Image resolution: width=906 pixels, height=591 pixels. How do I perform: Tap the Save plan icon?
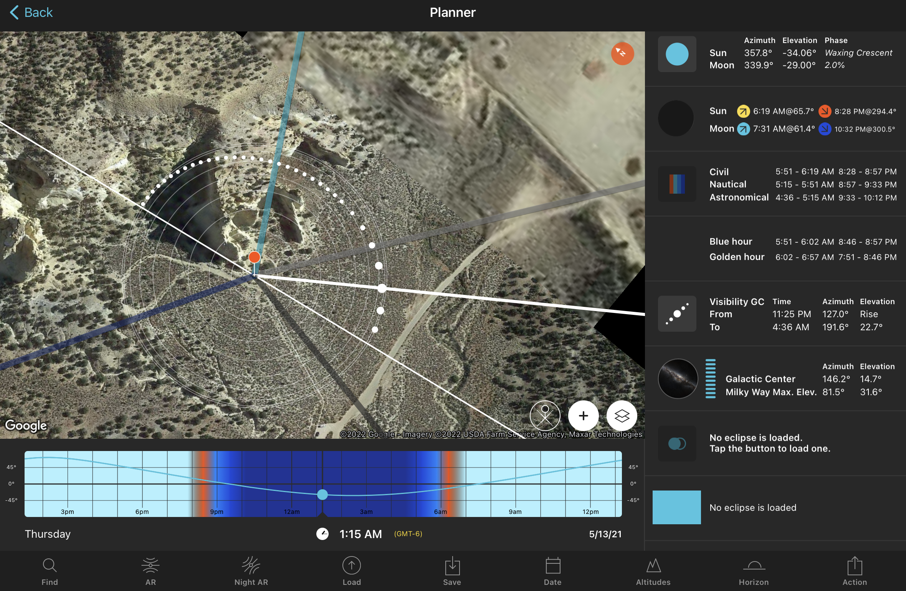coord(452,571)
